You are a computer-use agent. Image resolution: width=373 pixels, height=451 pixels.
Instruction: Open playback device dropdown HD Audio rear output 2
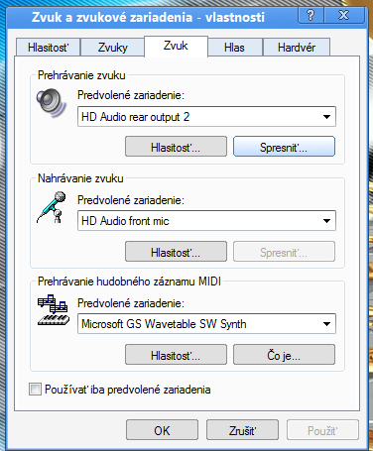[x=206, y=117]
